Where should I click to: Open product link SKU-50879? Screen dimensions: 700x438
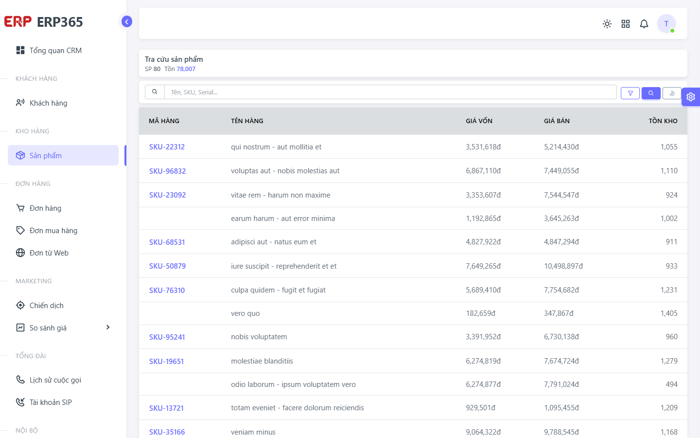167,266
